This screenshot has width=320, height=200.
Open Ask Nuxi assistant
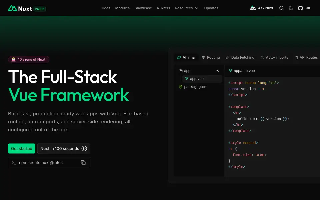click(261, 8)
